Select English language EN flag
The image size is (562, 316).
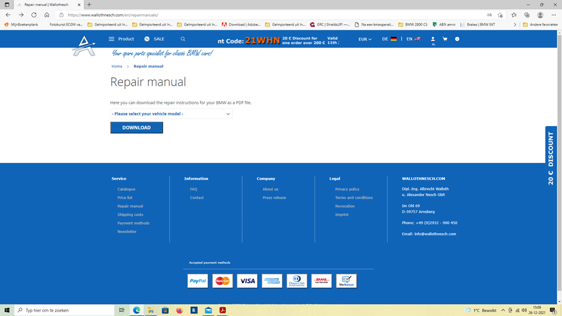[413, 39]
